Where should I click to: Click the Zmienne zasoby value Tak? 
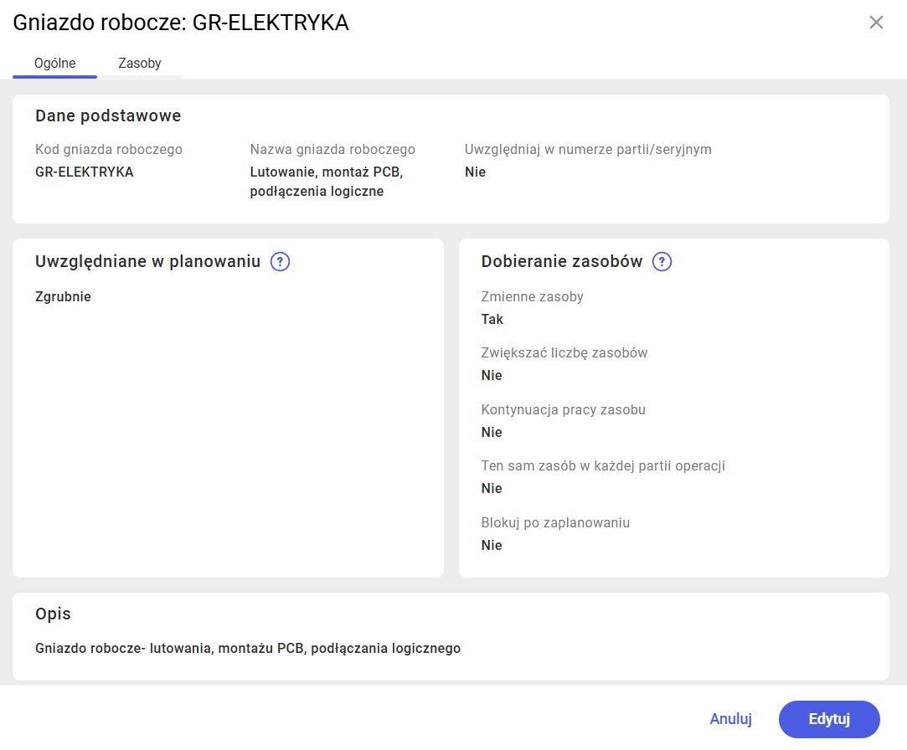coord(492,319)
